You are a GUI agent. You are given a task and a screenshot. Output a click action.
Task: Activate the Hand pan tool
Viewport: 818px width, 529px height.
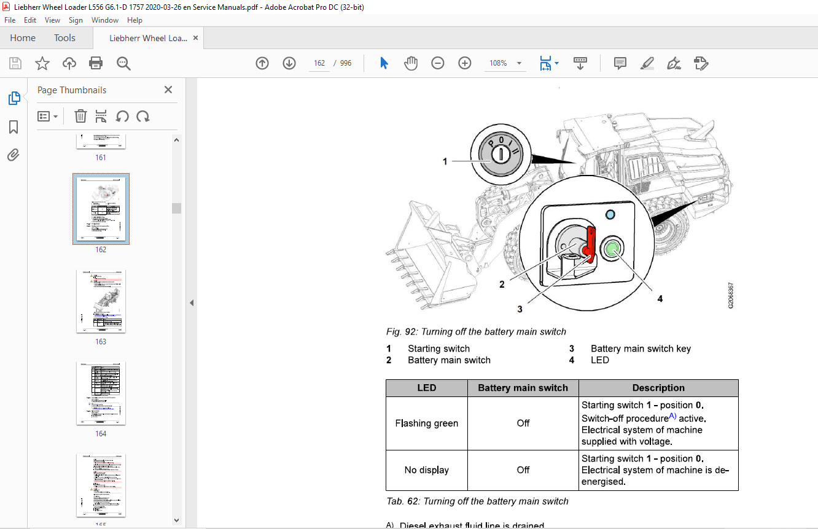pos(411,63)
